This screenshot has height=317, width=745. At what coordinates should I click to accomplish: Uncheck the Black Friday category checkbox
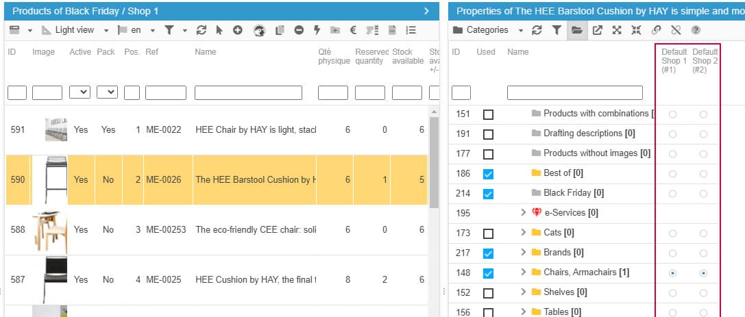[x=488, y=194]
